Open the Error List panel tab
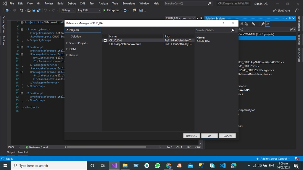The height and width of the screenshot is (170, 303). click(x=23, y=152)
